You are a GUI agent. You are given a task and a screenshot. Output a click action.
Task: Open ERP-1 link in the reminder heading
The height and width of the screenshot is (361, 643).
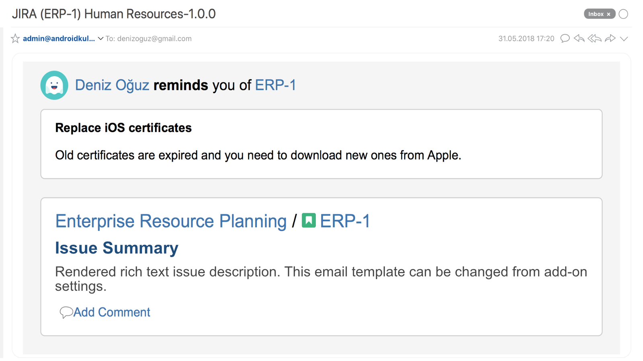[275, 85]
